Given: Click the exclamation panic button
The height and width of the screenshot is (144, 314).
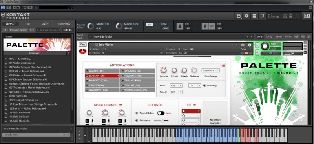Looking at the screenshot, I should click(x=298, y=16).
